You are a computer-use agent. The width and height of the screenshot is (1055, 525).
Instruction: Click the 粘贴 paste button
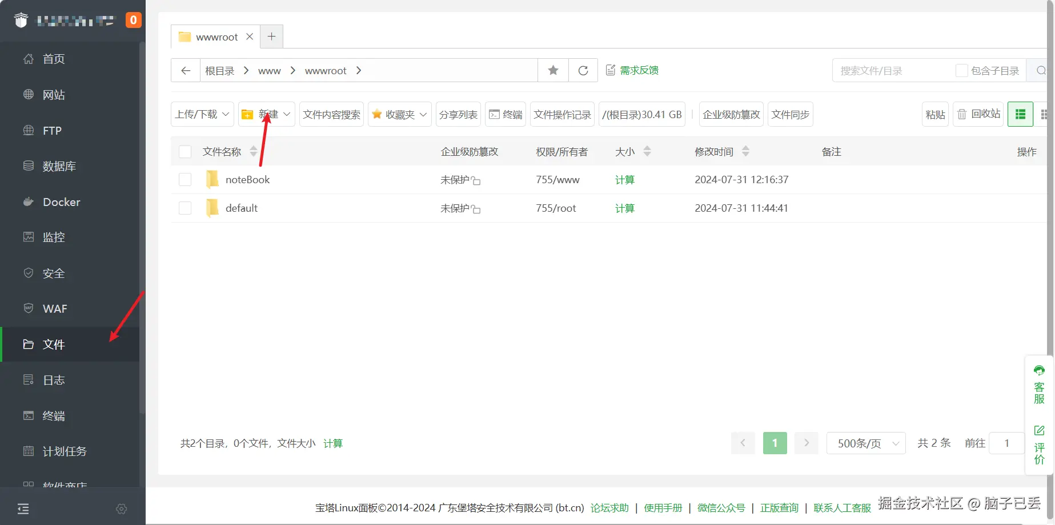pyautogui.click(x=935, y=114)
